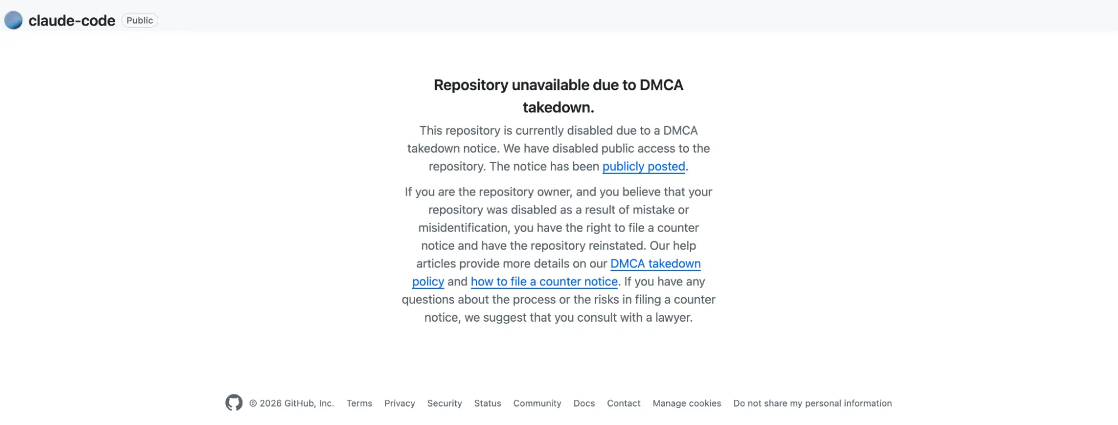Click the repository owner avatar icon
Screen dimensions: 1118x425
[13, 20]
